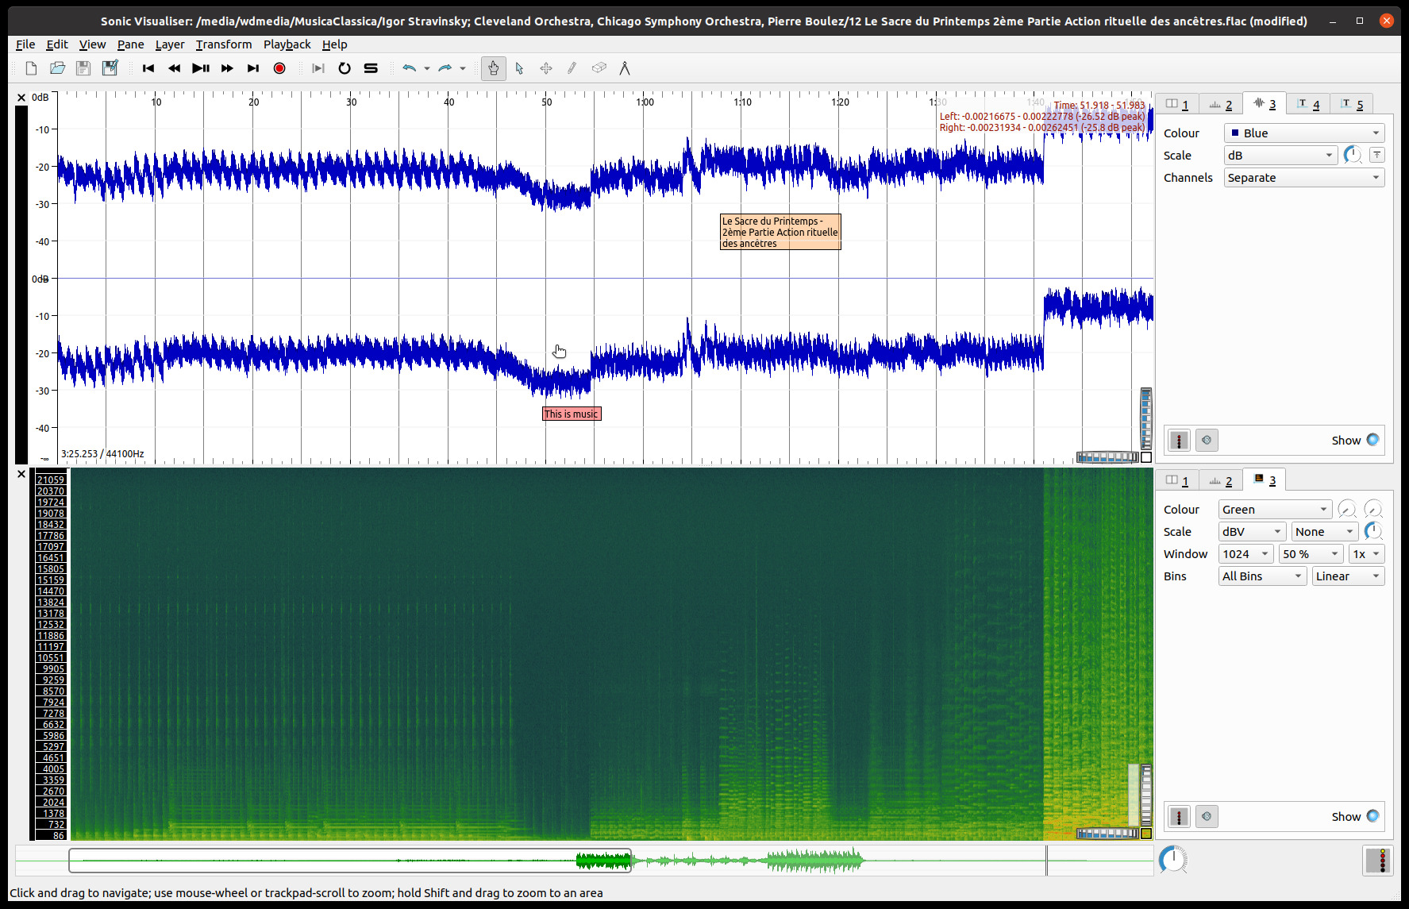Toggle the Loop Playback icon
The image size is (1409, 909).
click(x=345, y=68)
